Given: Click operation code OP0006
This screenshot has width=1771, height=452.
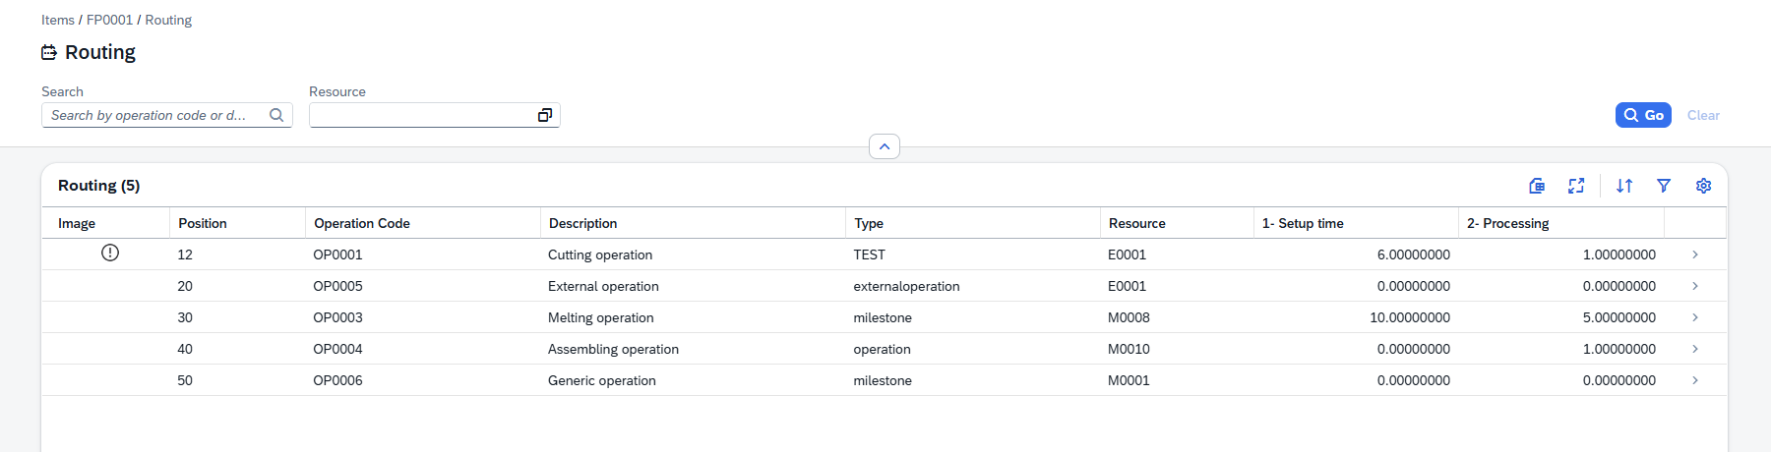Looking at the screenshot, I should 337,380.
